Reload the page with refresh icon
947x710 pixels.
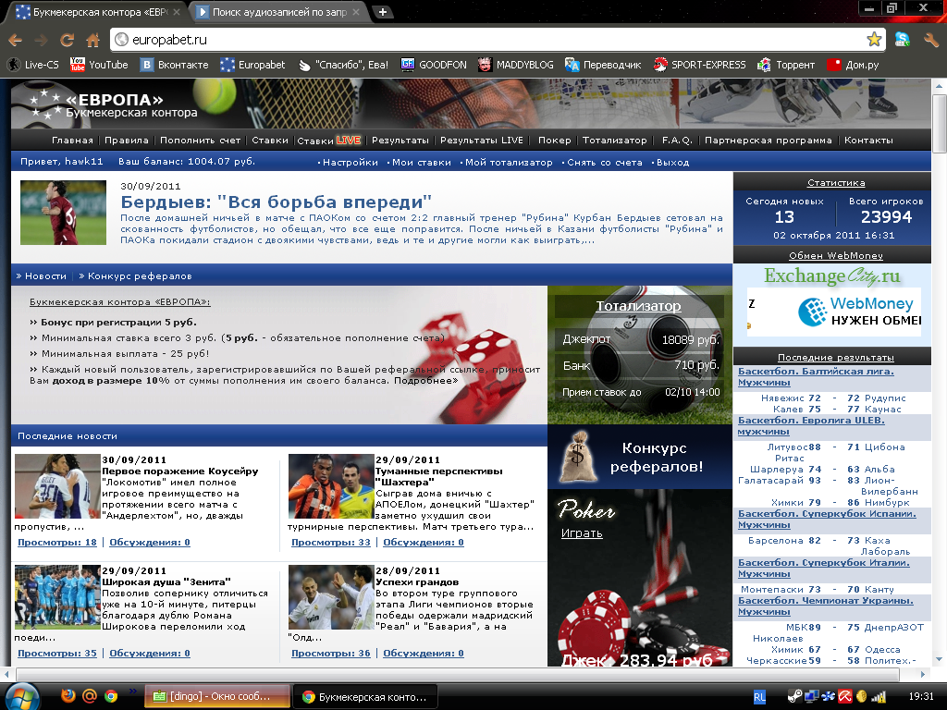click(x=67, y=40)
